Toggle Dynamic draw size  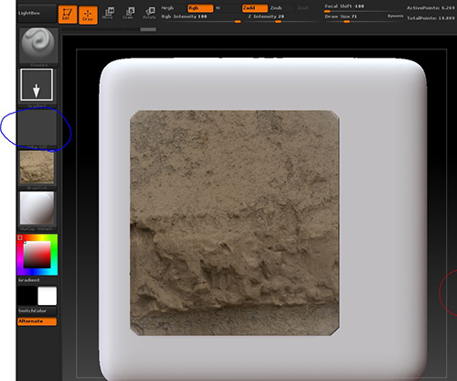coord(396,16)
